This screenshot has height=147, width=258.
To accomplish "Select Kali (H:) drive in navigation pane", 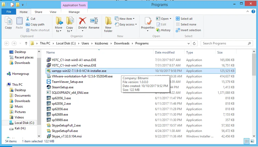I will (20, 128).
